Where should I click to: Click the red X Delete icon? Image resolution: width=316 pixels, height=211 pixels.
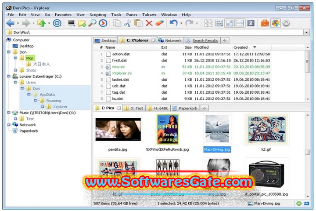click(x=149, y=23)
